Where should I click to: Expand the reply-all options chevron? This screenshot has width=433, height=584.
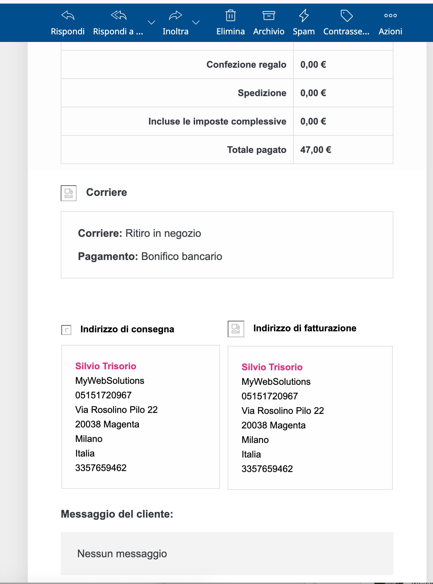pos(151,22)
